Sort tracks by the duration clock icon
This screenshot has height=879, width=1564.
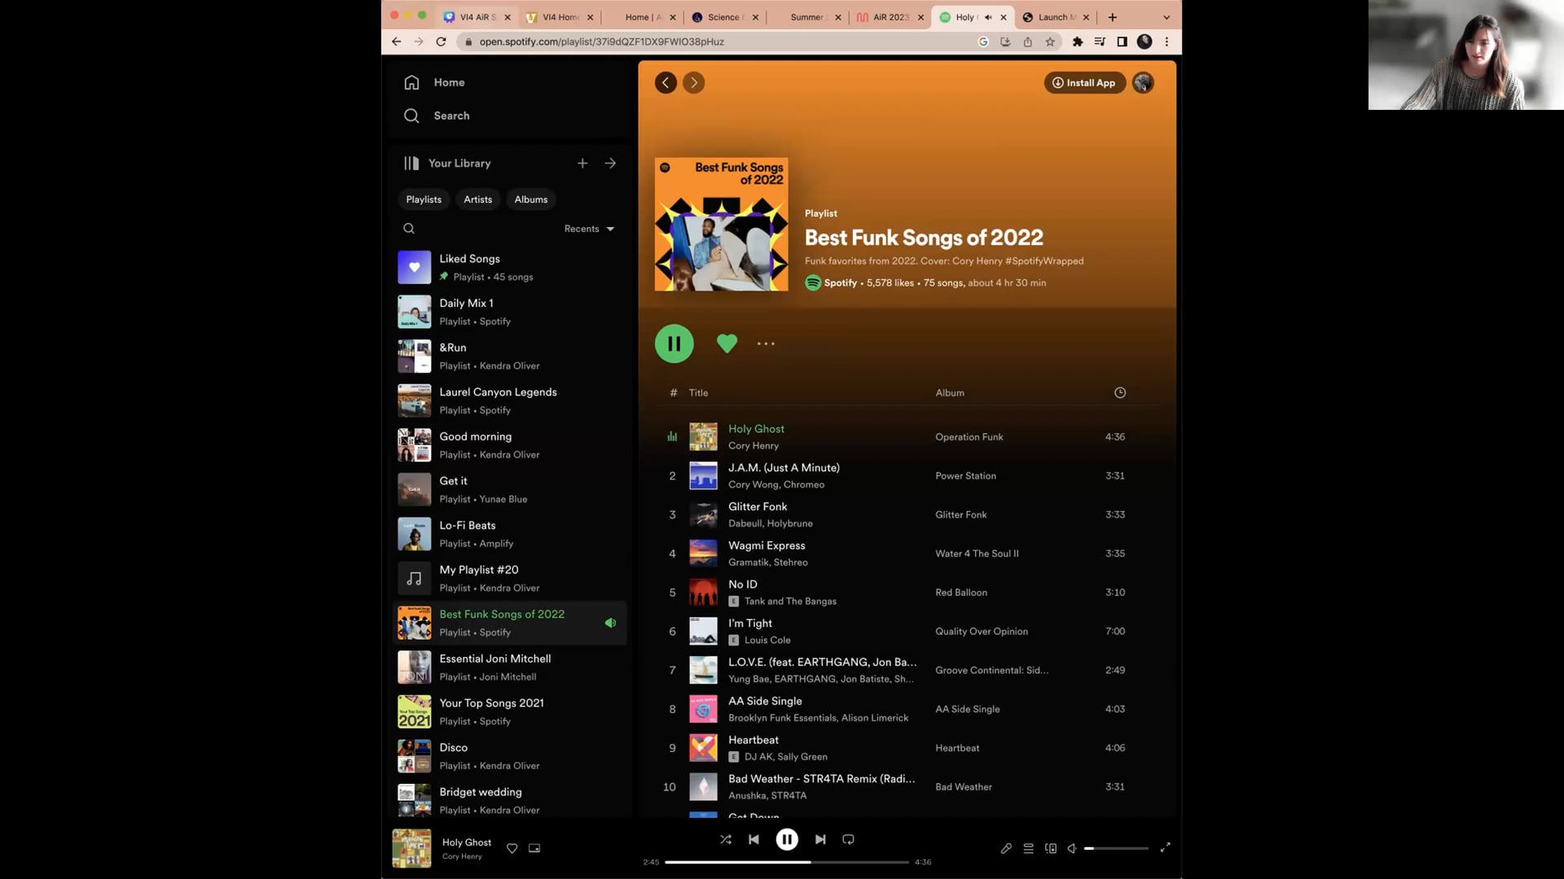pos(1120,392)
